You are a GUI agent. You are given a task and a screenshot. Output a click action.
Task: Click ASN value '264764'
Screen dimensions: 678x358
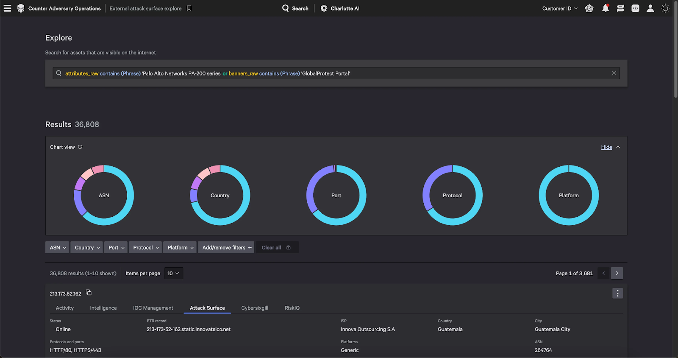[x=543, y=350]
